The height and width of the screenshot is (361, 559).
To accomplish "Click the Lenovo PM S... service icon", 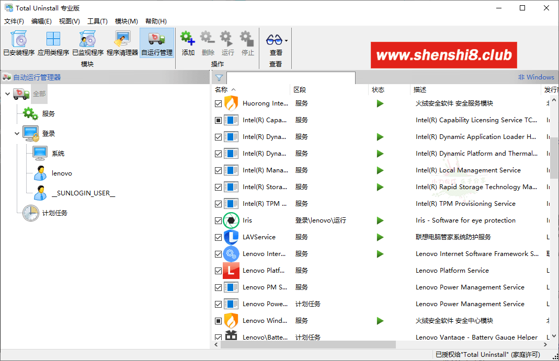I will (231, 287).
